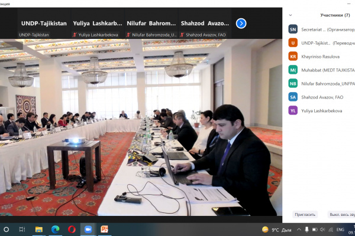355x236 pixels.
Task: Click the mute all participants button
Action: click(x=340, y=215)
